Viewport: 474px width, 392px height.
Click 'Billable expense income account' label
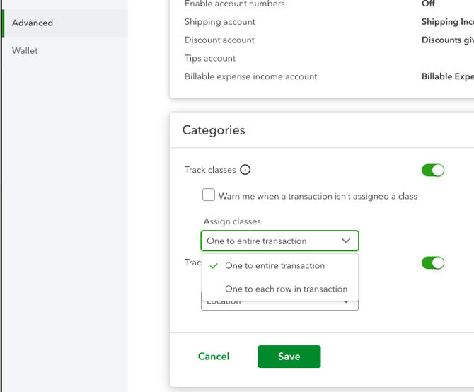(x=251, y=76)
